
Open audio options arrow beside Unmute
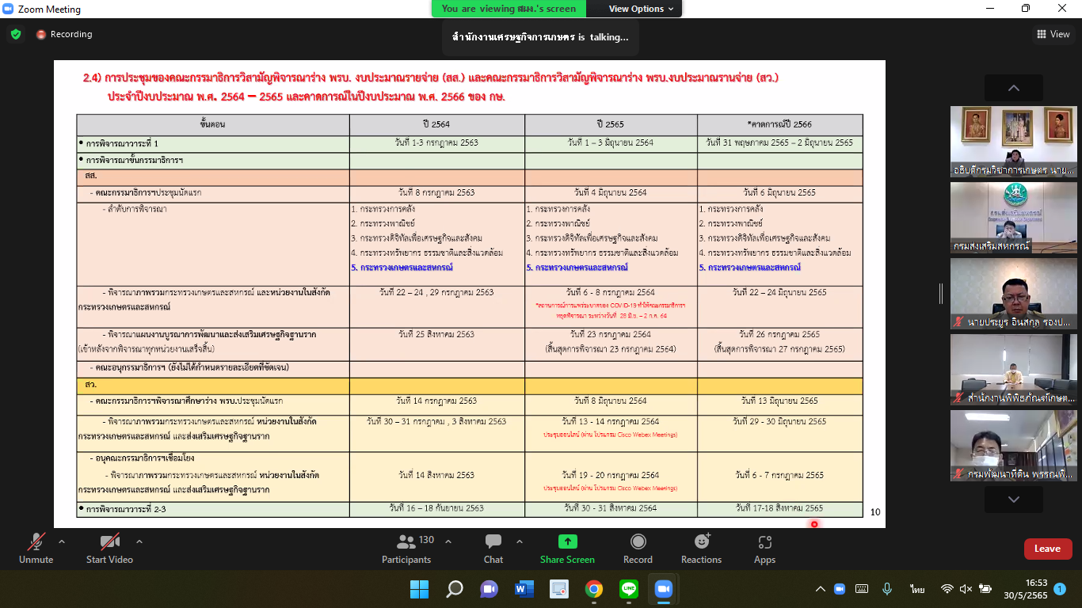coord(62,542)
